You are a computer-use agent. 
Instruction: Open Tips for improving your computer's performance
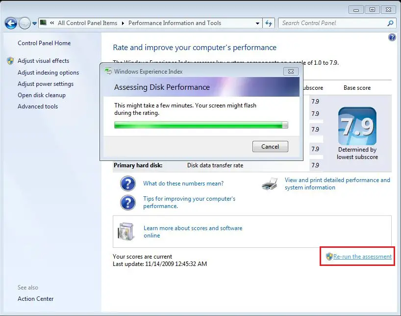189,202
